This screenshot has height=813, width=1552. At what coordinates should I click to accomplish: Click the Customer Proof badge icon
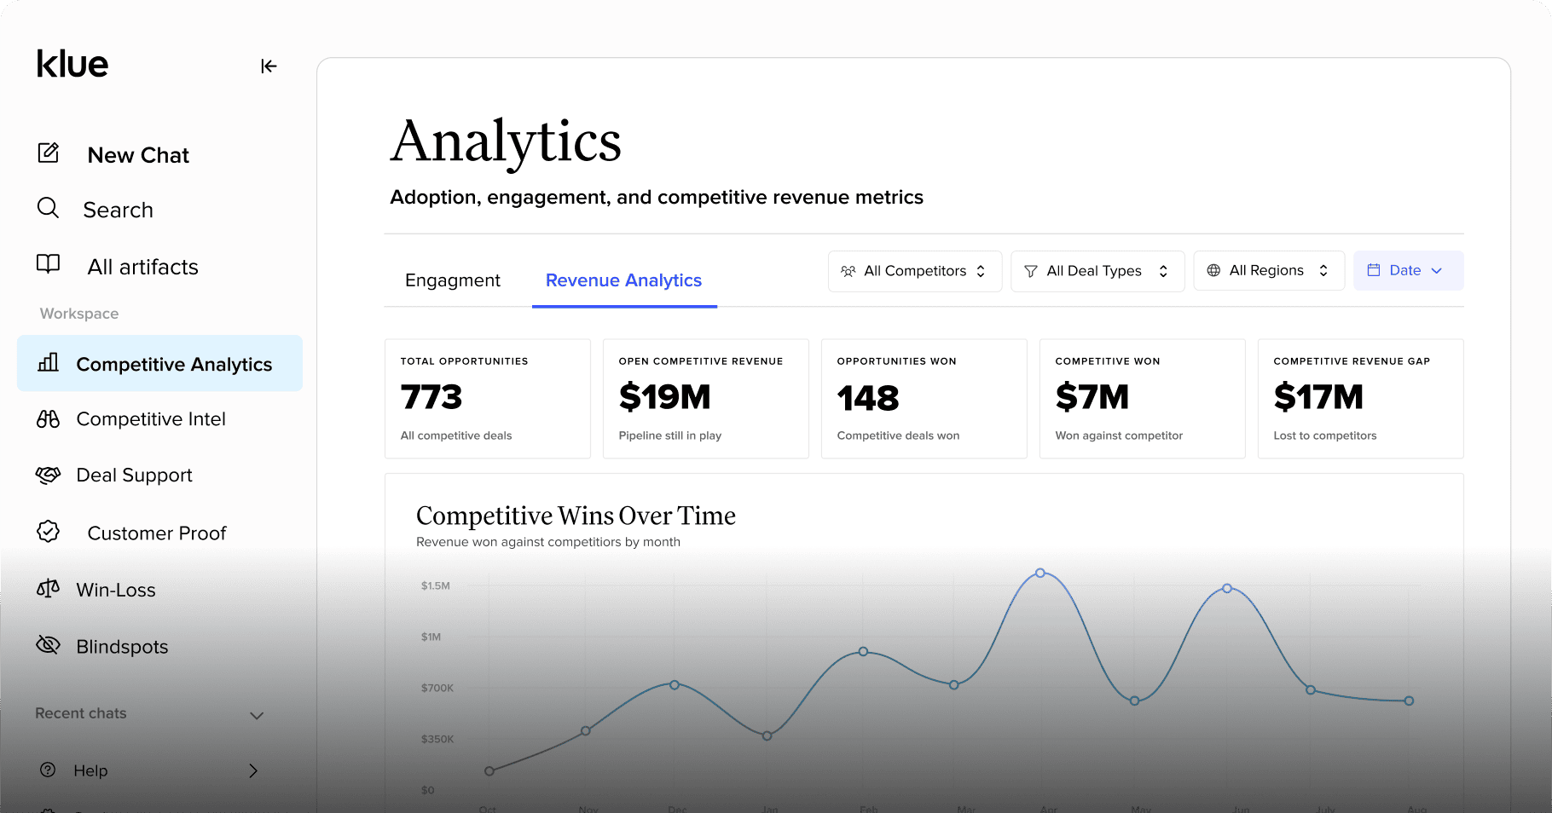[49, 532]
